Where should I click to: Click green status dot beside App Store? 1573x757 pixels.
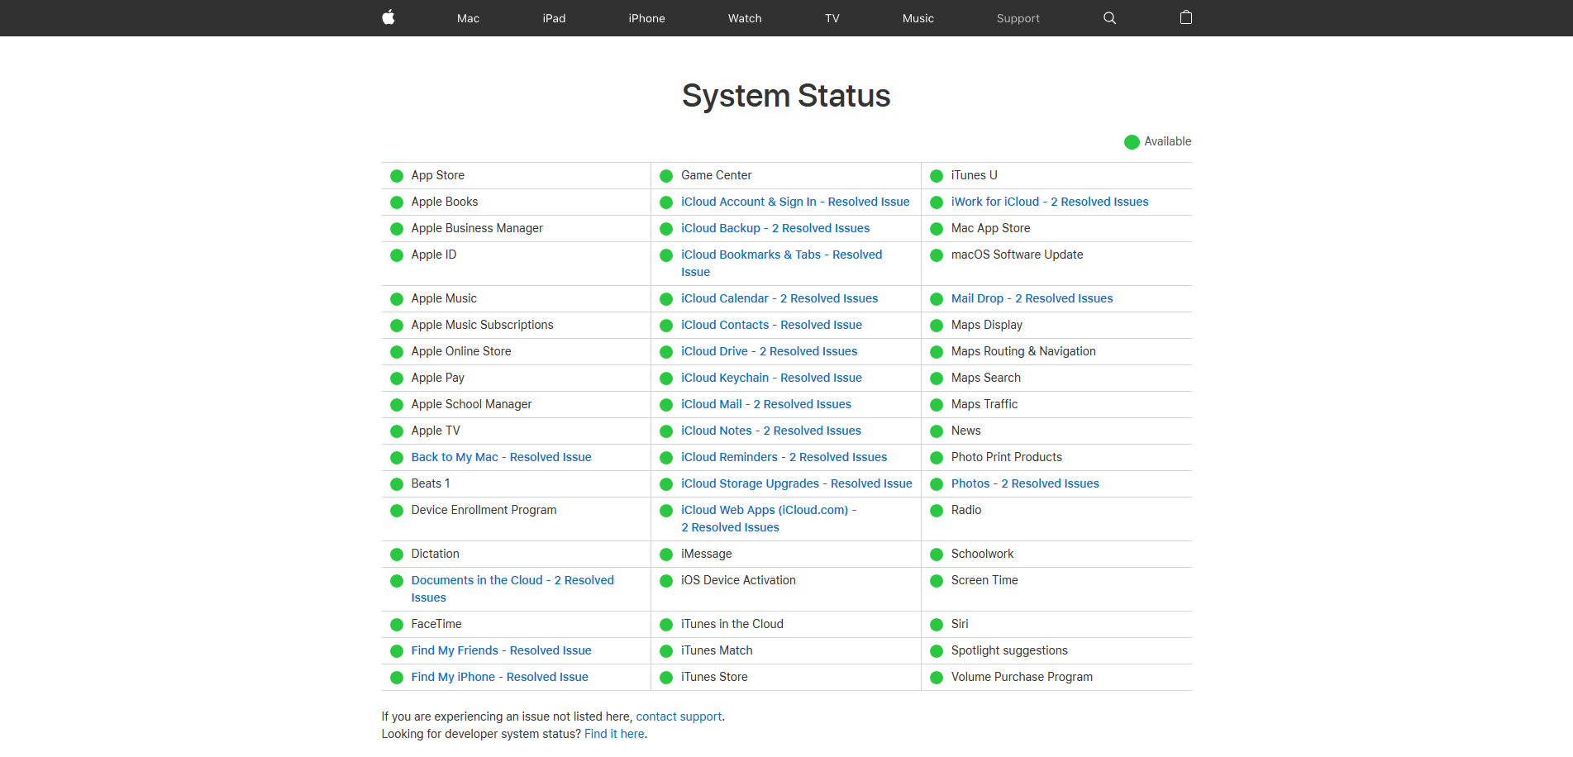pos(397,176)
